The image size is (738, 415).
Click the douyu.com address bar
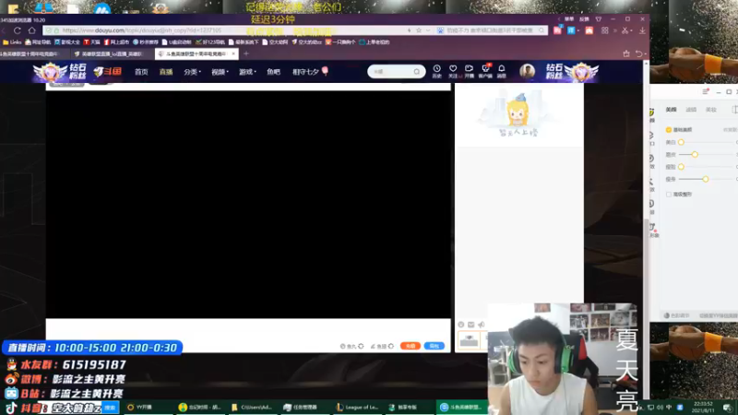click(226, 30)
